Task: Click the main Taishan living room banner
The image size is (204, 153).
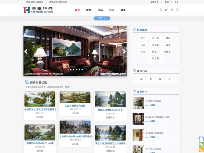Action: [x=75, y=51]
